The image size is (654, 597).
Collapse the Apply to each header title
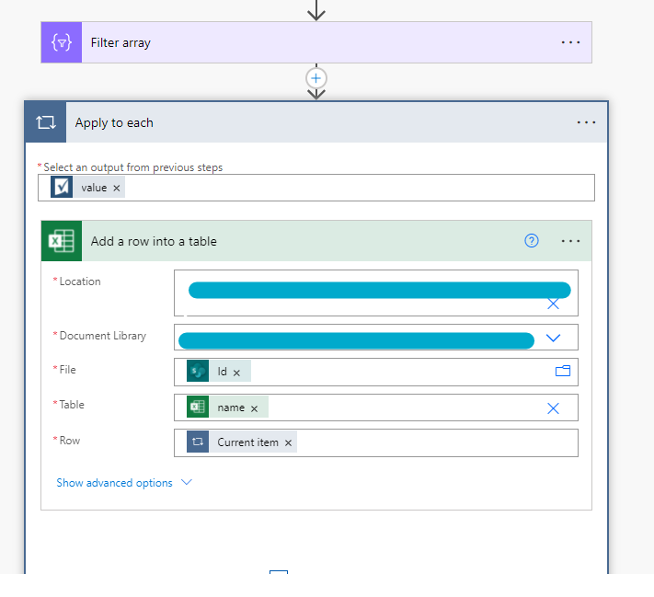(114, 122)
